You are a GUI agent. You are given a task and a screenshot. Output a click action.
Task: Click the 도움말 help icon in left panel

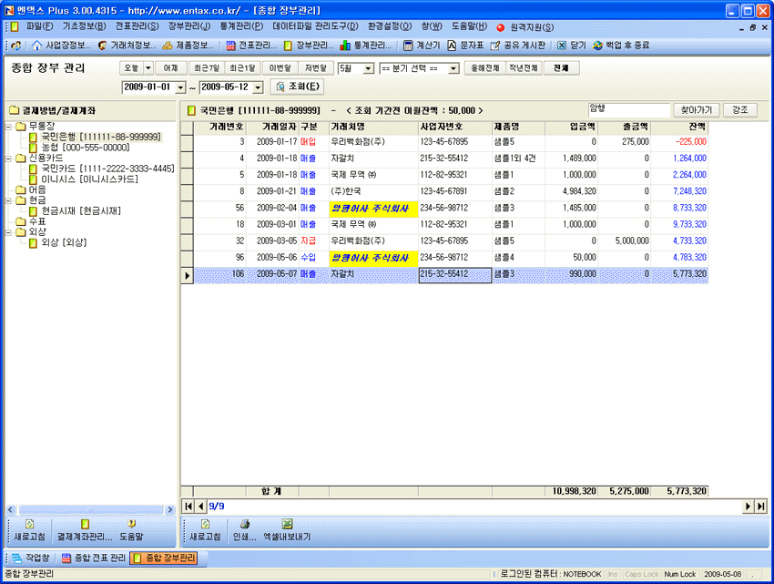[131, 524]
